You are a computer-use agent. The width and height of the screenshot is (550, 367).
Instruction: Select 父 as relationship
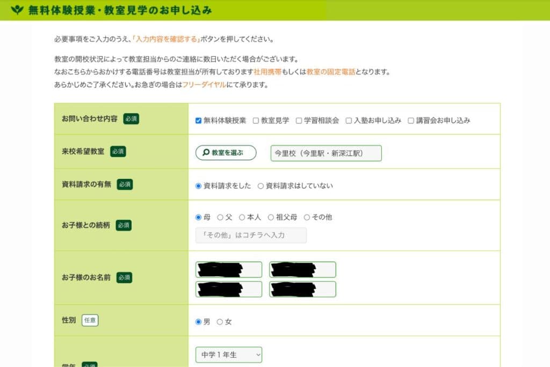click(220, 218)
